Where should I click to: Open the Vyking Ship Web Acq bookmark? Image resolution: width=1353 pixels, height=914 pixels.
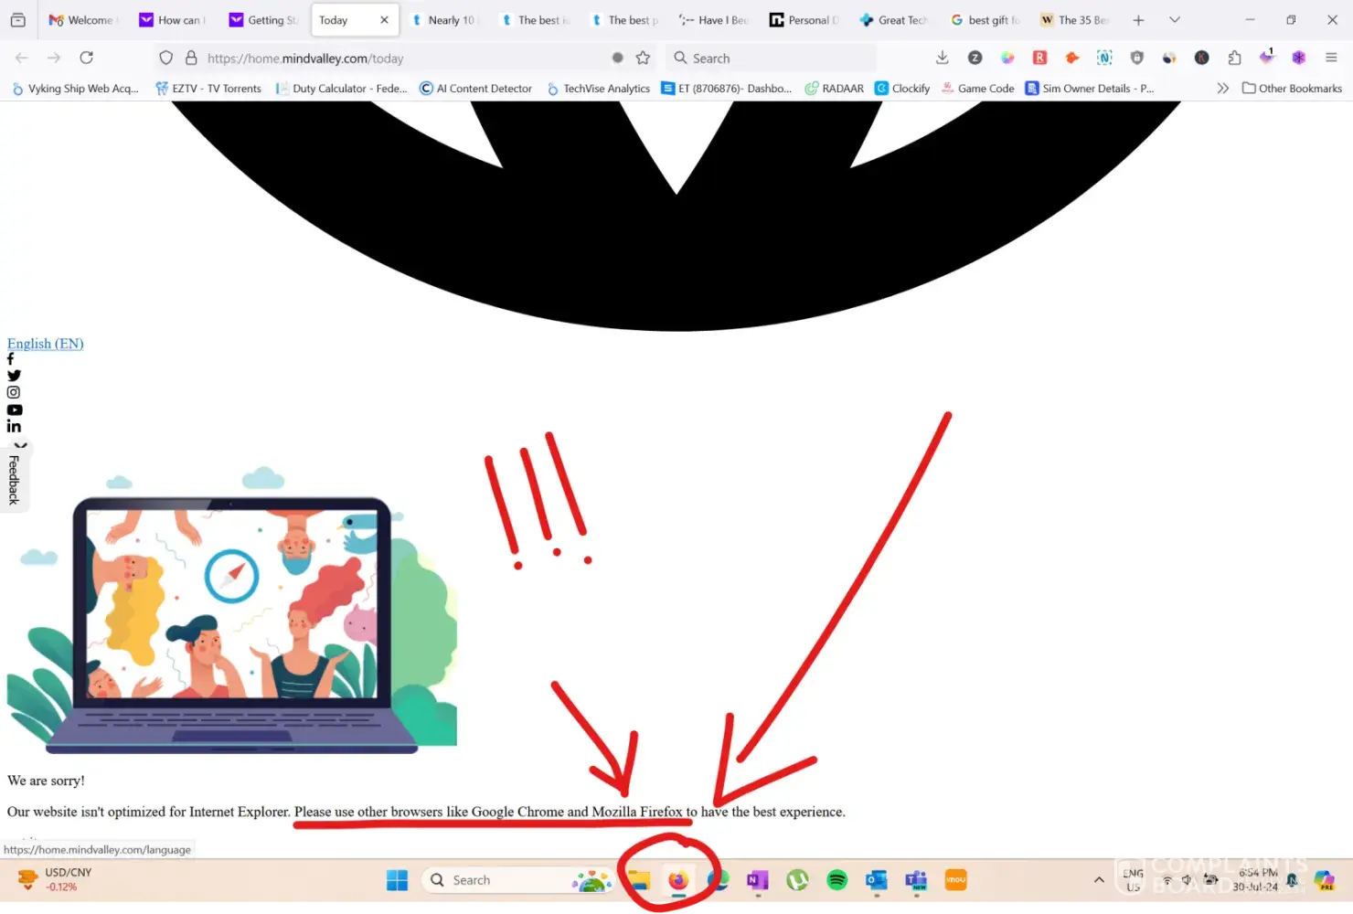[75, 89]
